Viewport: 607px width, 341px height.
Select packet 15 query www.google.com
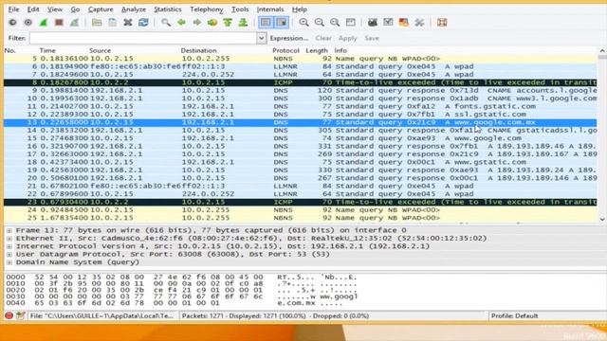301,138
